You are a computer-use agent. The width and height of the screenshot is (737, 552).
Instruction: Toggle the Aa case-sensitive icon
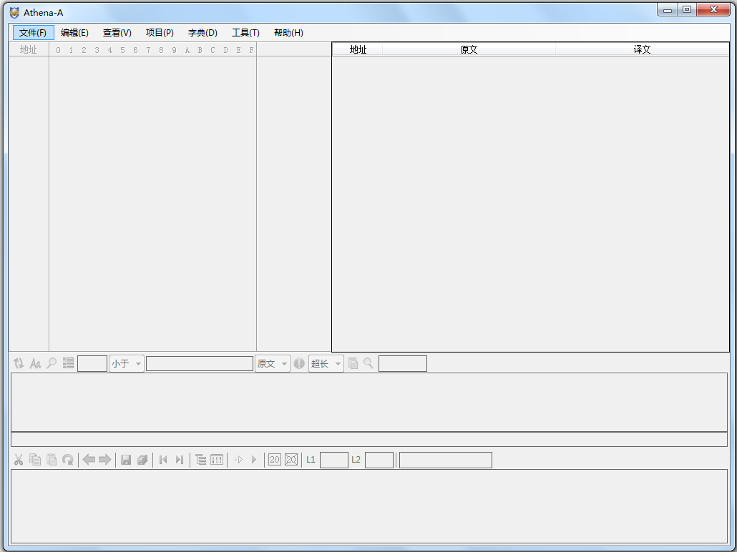35,363
